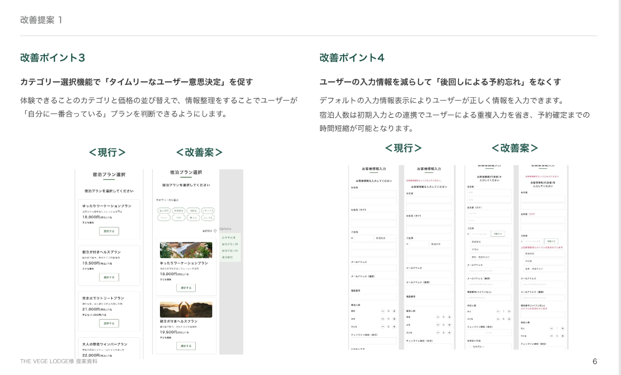The height and width of the screenshot is (375, 621).
Task: Click the sort icon beside 並び替え
Action: coord(215,230)
